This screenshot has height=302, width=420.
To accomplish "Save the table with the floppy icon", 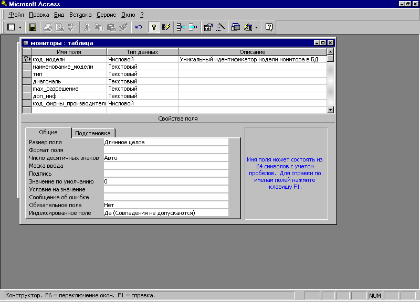I will point(33,27).
